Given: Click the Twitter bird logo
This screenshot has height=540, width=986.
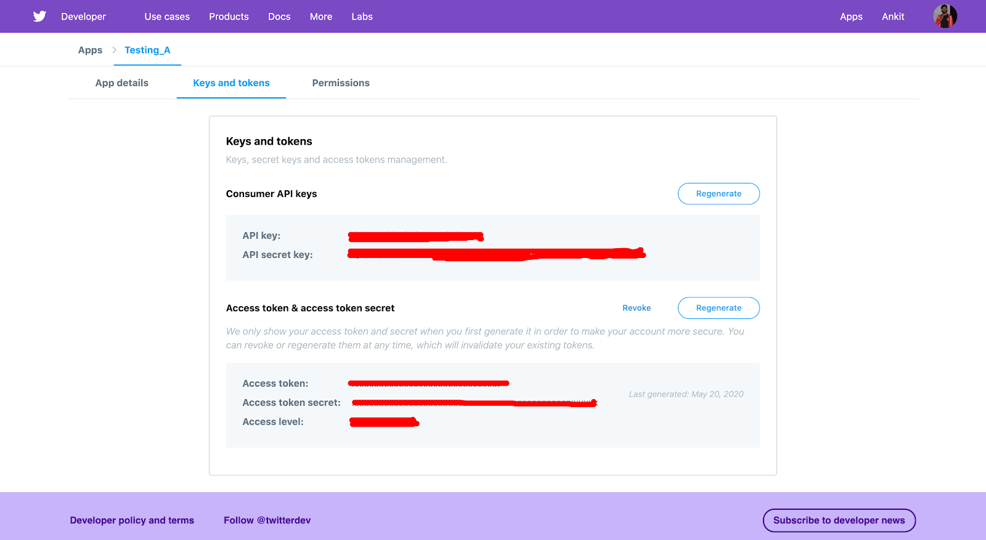Looking at the screenshot, I should [39, 16].
